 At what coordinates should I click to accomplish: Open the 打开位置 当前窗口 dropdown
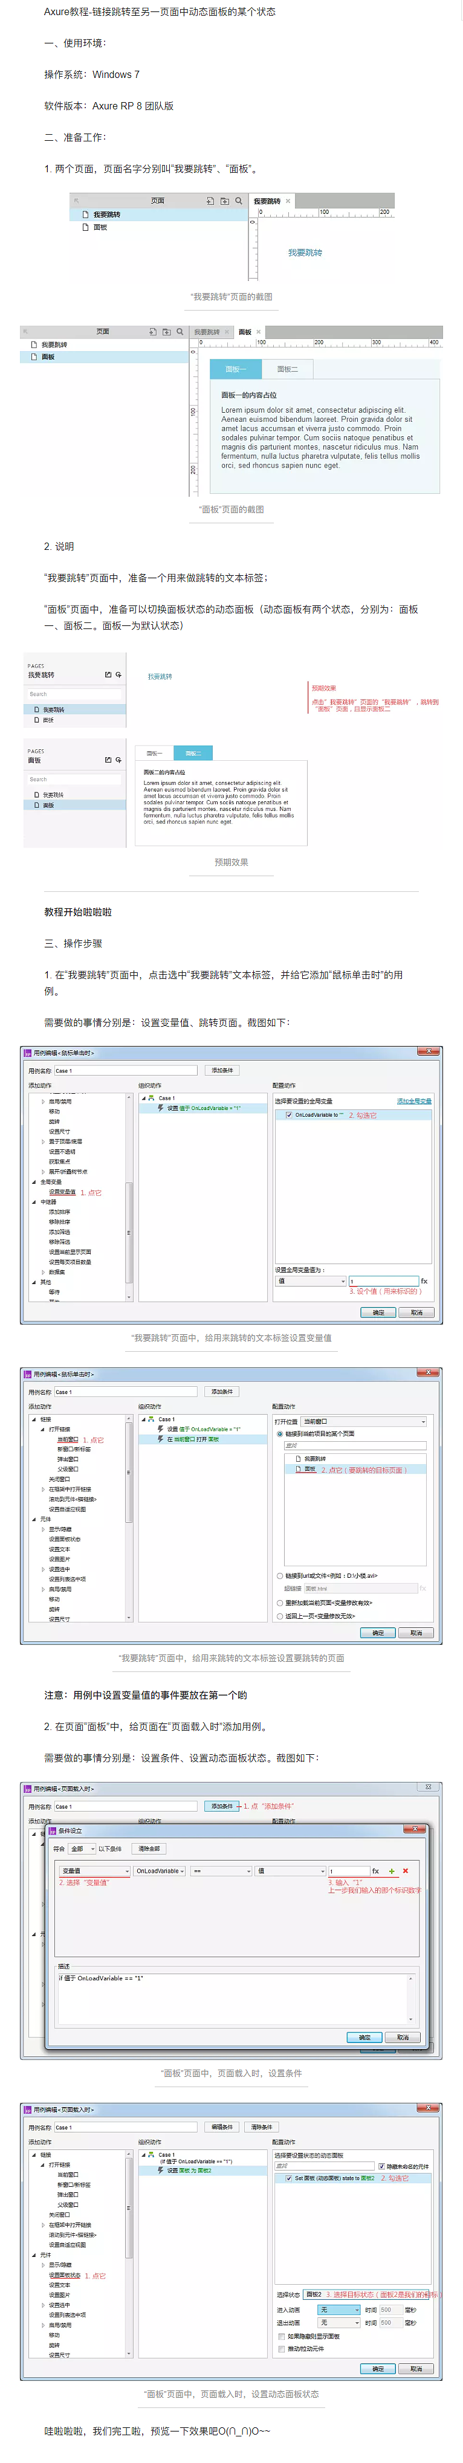(363, 1422)
